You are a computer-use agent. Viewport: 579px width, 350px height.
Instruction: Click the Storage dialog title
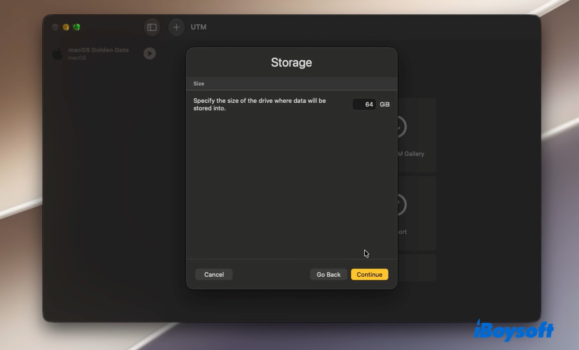pos(291,62)
